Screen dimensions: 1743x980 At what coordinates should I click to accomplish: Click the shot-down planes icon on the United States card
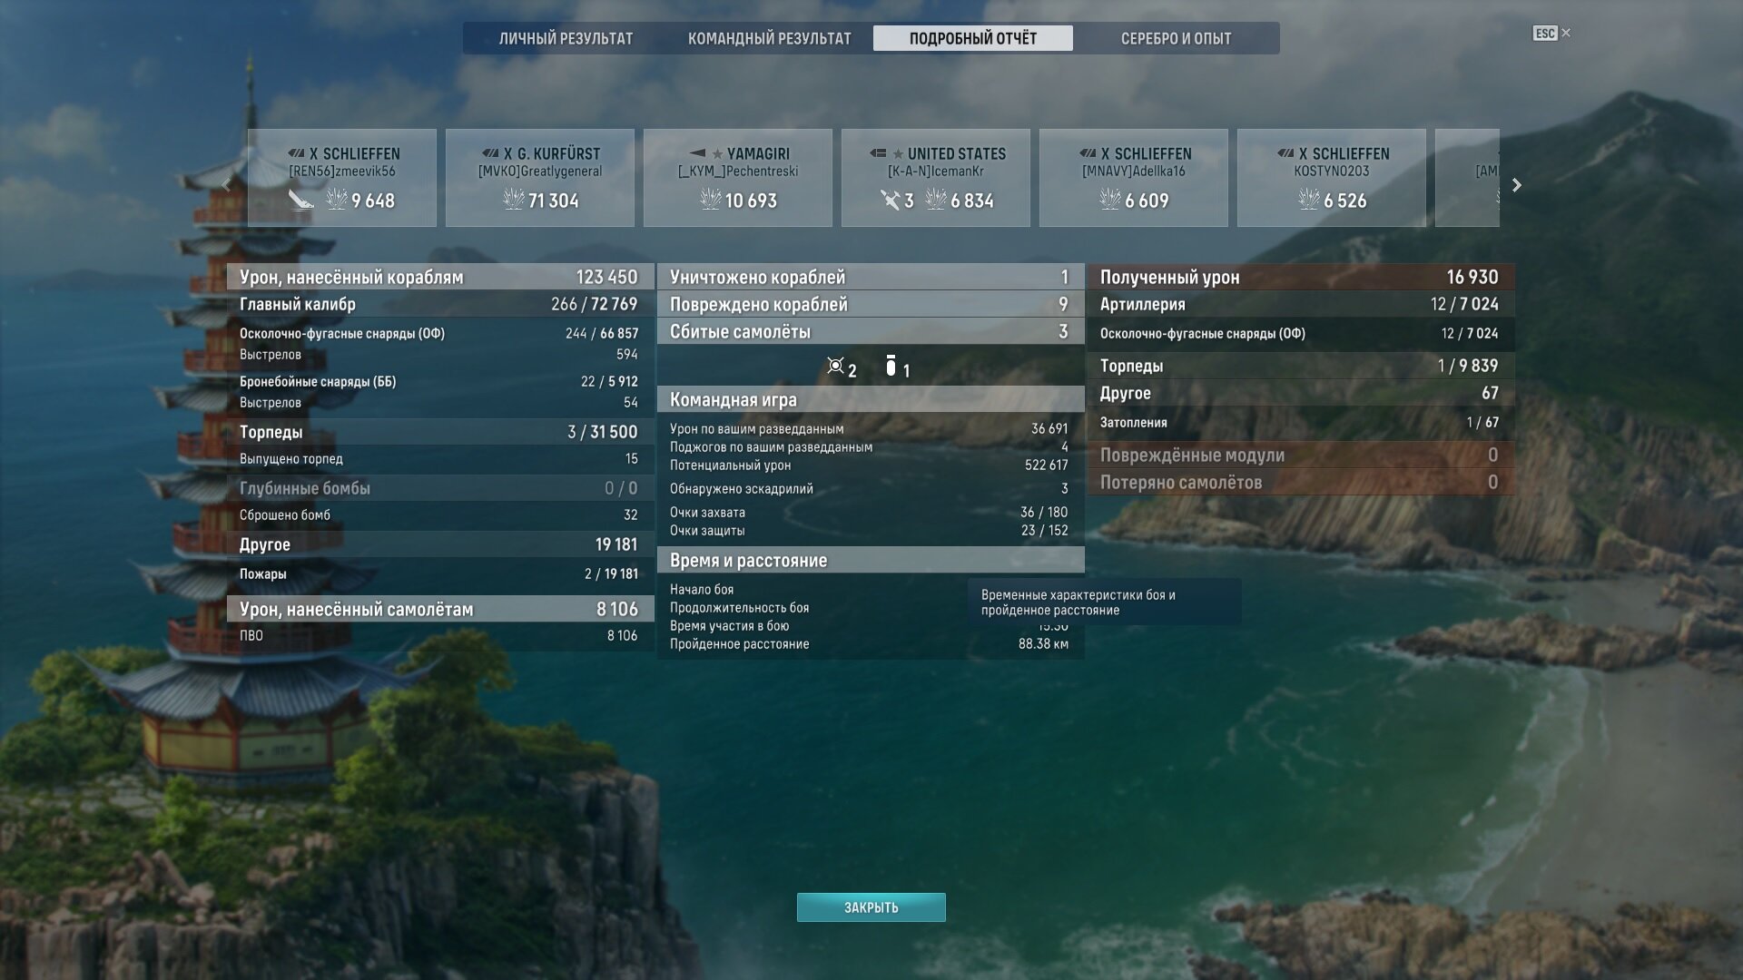(x=890, y=200)
